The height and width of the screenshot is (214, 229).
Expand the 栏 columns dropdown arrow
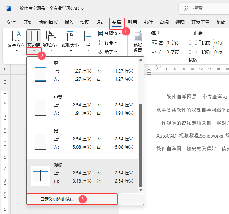88,51
